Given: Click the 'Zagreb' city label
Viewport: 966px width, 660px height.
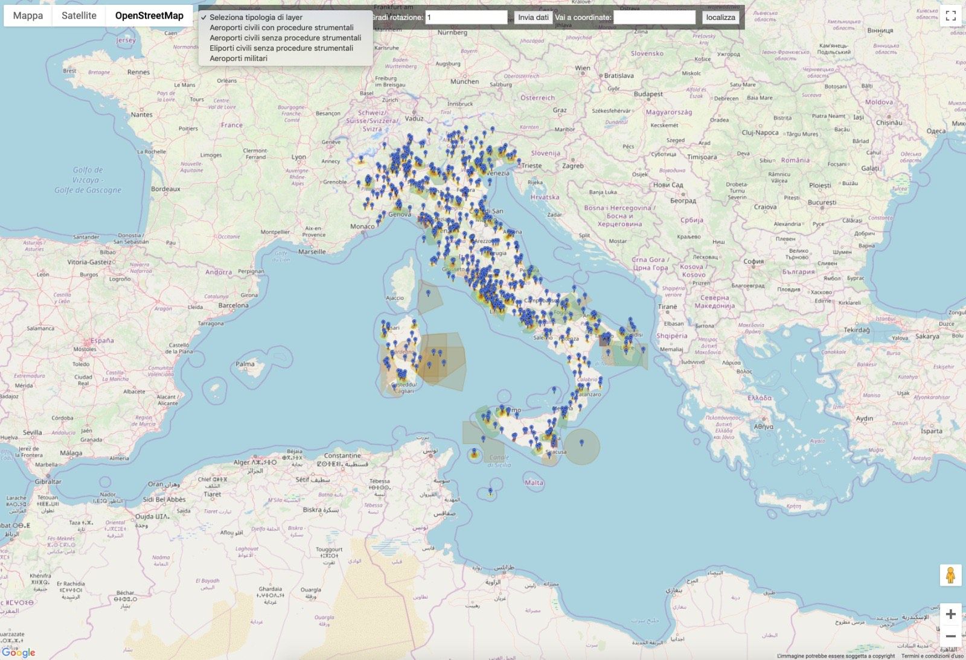Looking at the screenshot, I should click(x=573, y=166).
